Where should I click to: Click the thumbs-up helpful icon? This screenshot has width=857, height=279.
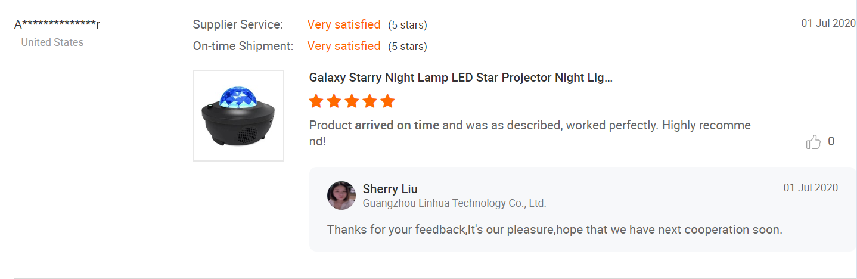813,142
